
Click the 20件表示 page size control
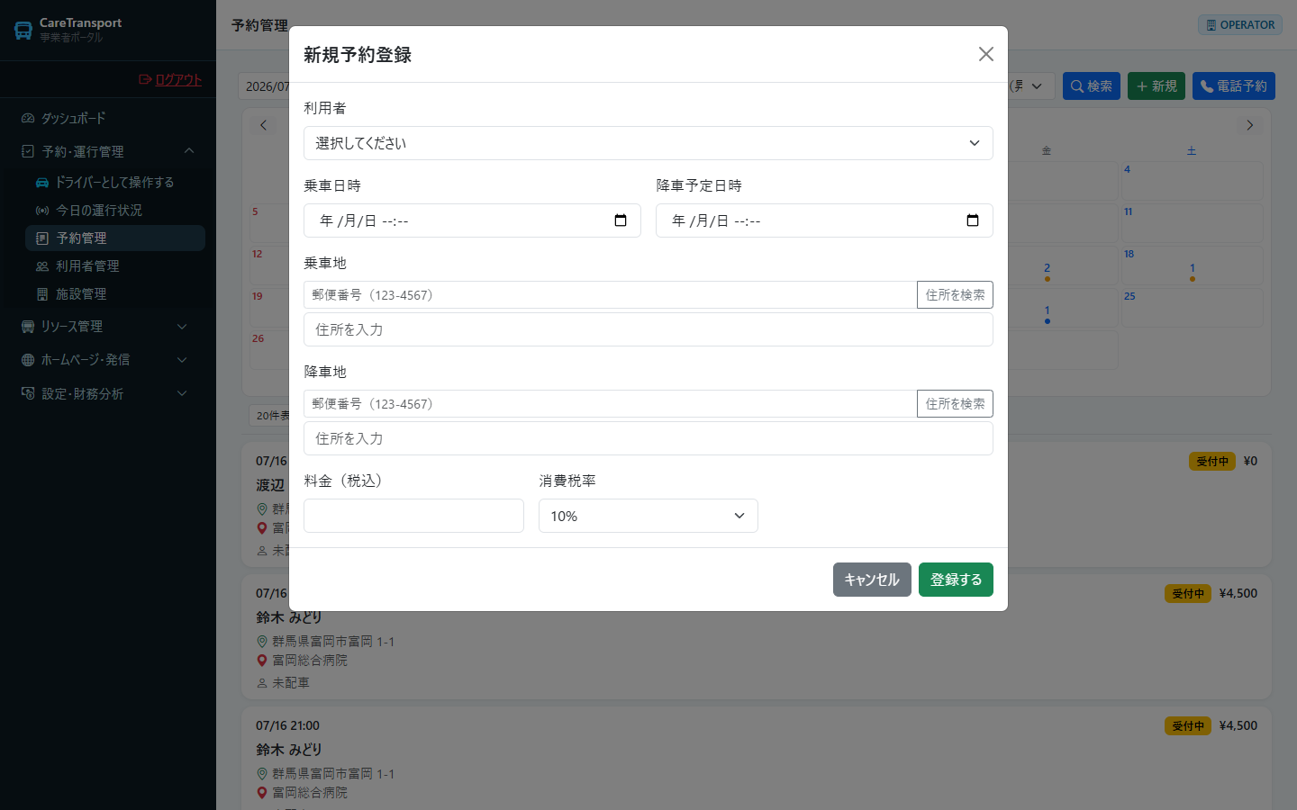(270, 416)
